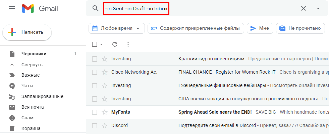Select checkbox for MyFonts email
The width and height of the screenshot is (329, 134).
click(95, 112)
